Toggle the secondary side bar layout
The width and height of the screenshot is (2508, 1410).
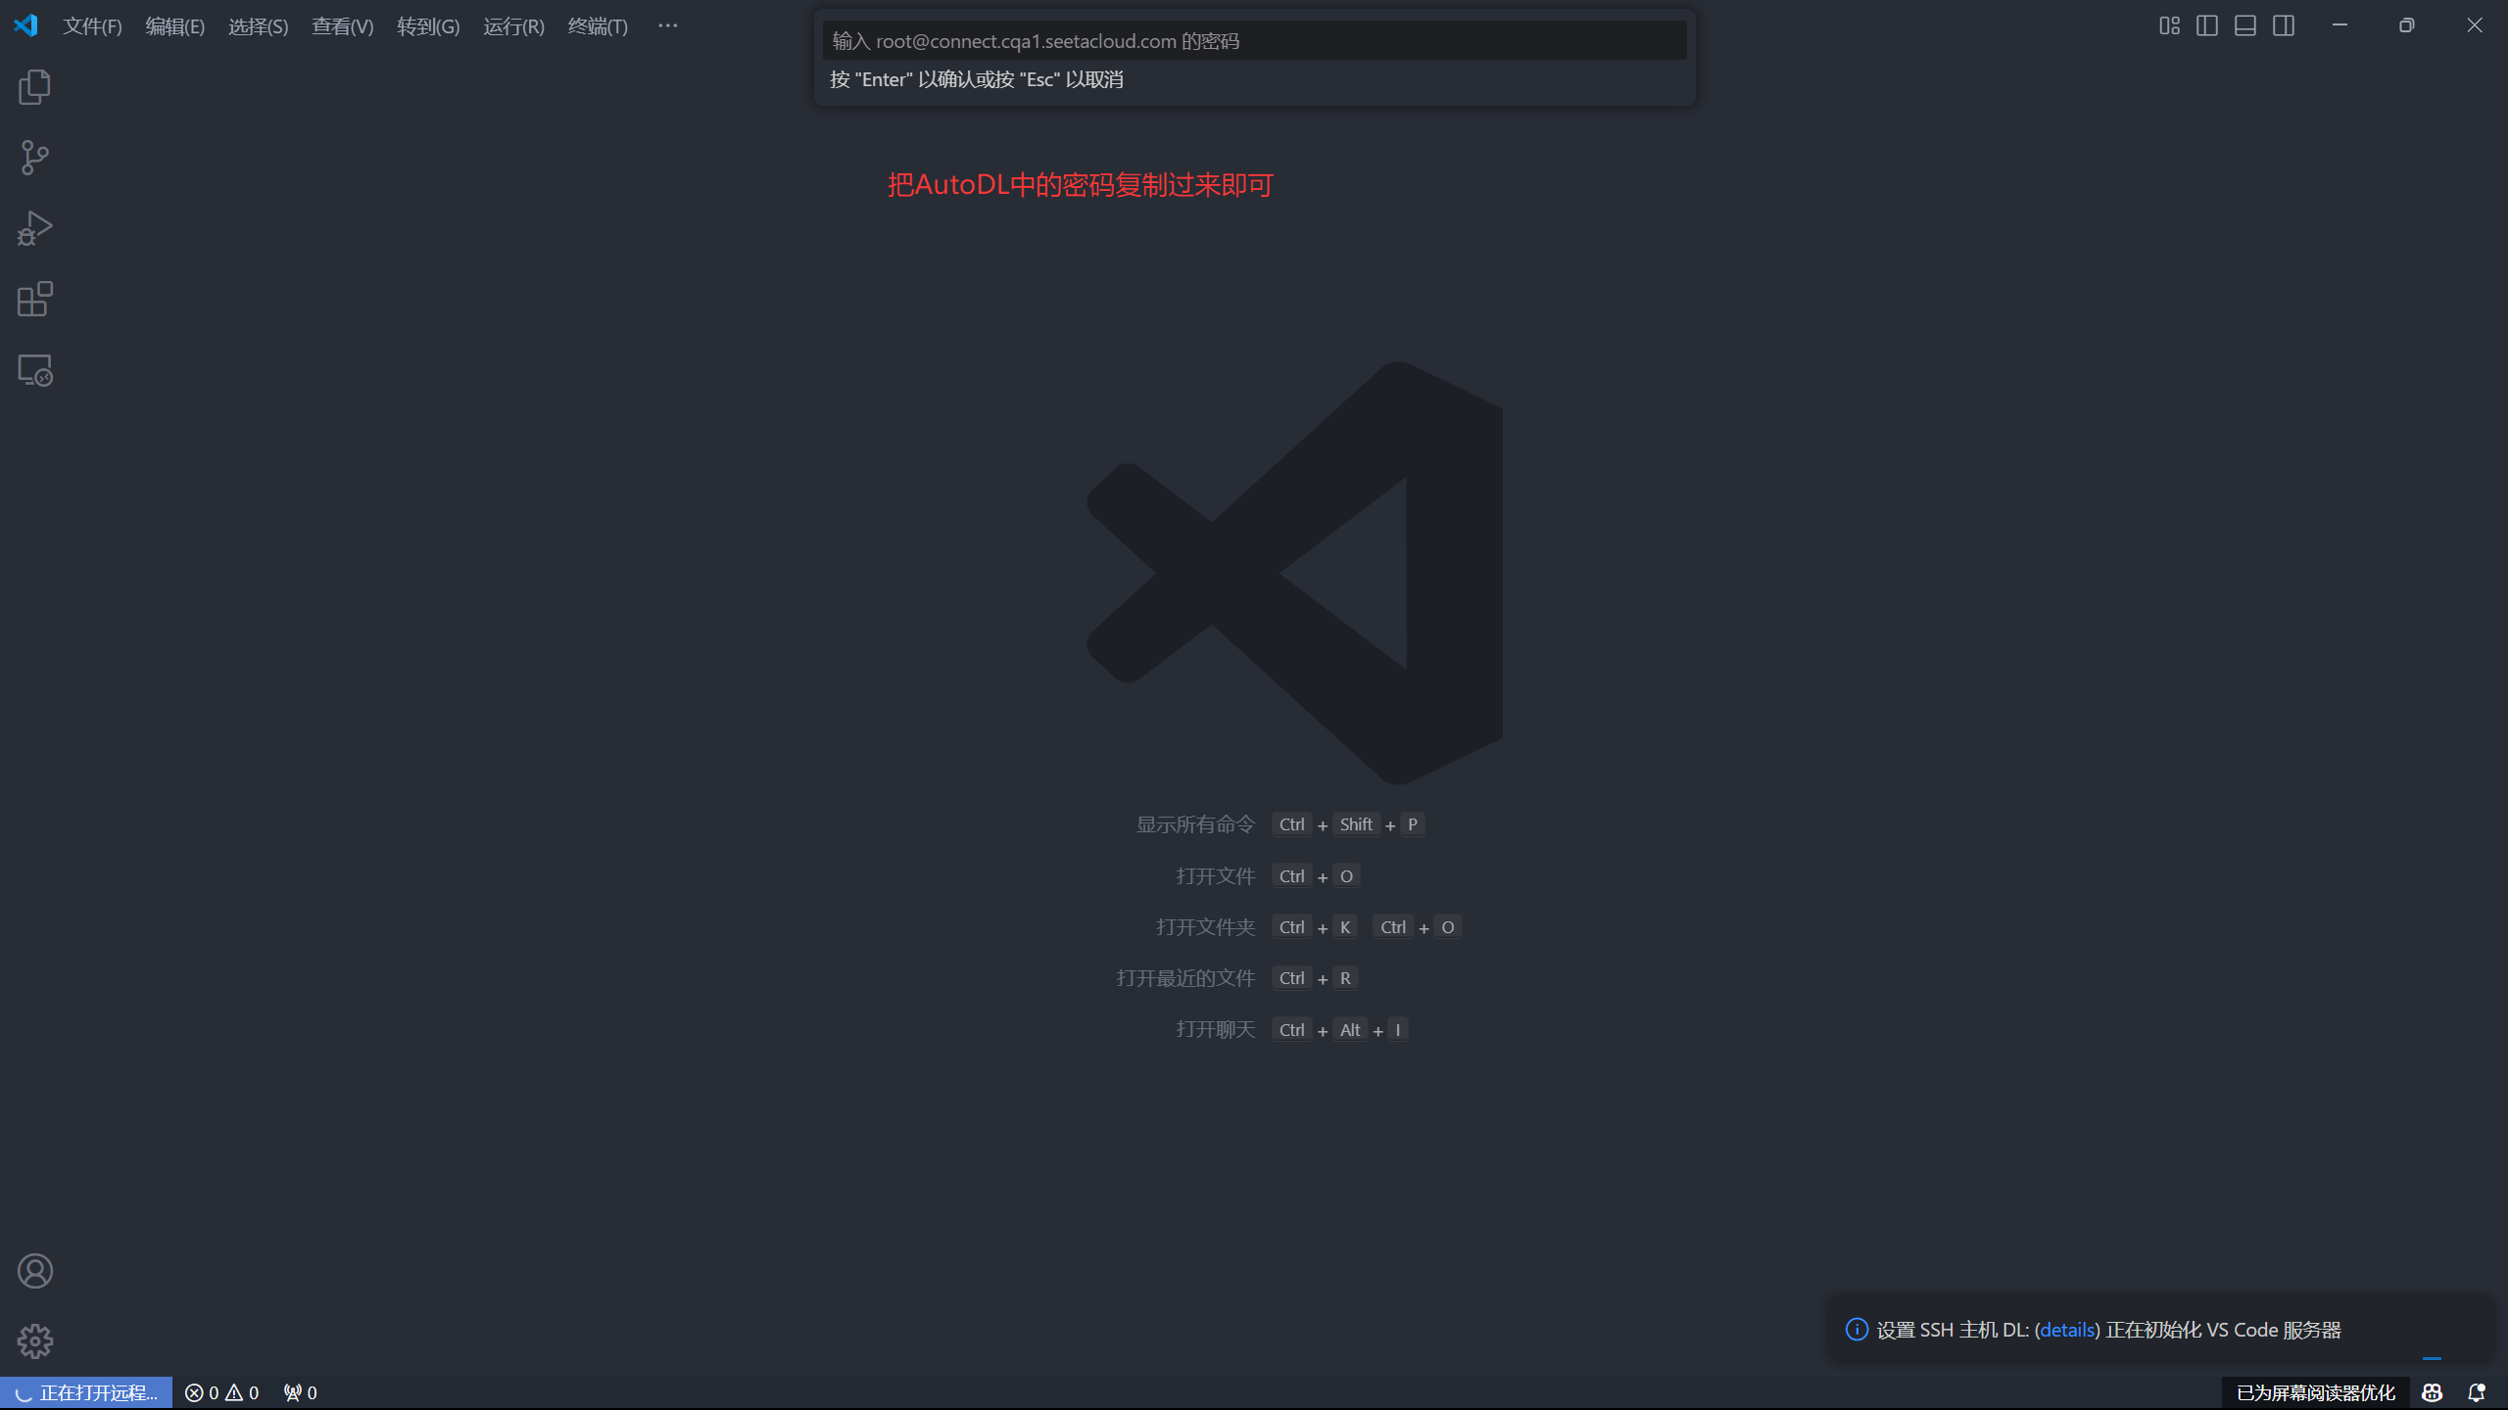[x=2284, y=25]
